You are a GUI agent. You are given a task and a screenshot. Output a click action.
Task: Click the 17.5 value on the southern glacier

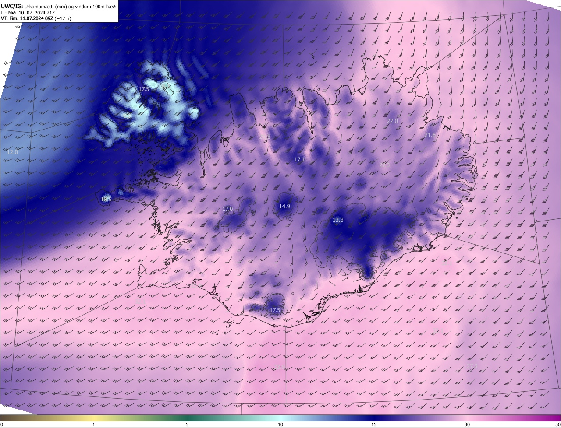click(x=275, y=310)
